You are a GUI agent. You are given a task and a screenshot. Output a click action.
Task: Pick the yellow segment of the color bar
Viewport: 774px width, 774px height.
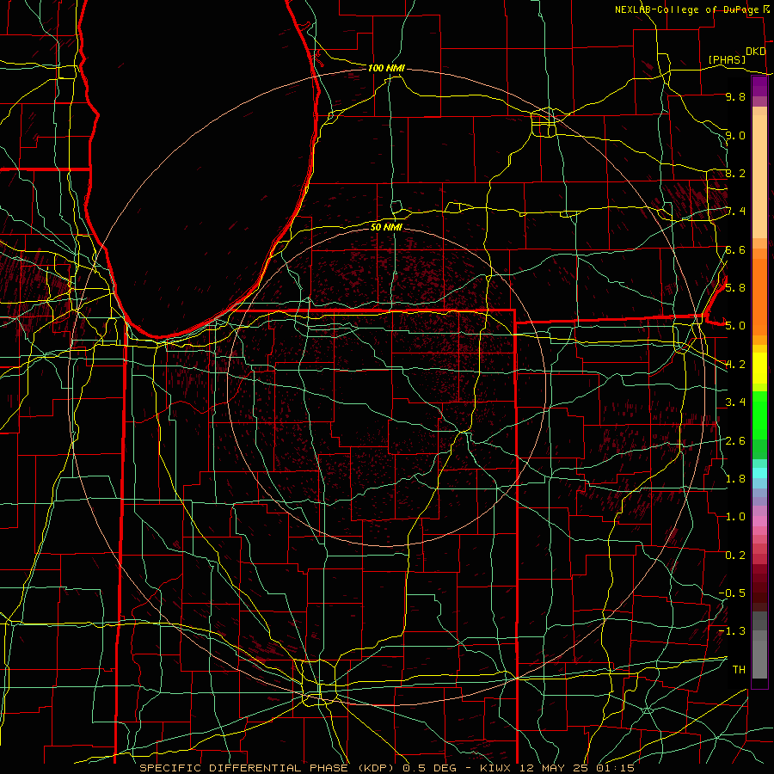759,368
